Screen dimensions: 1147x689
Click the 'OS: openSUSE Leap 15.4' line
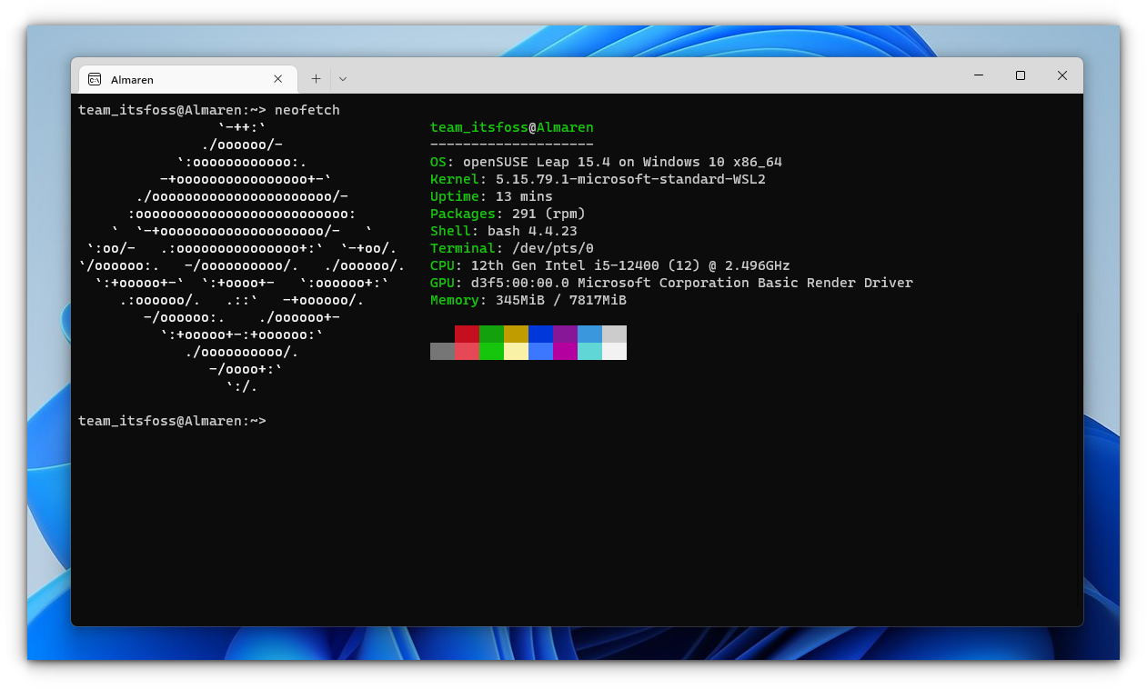(x=606, y=162)
